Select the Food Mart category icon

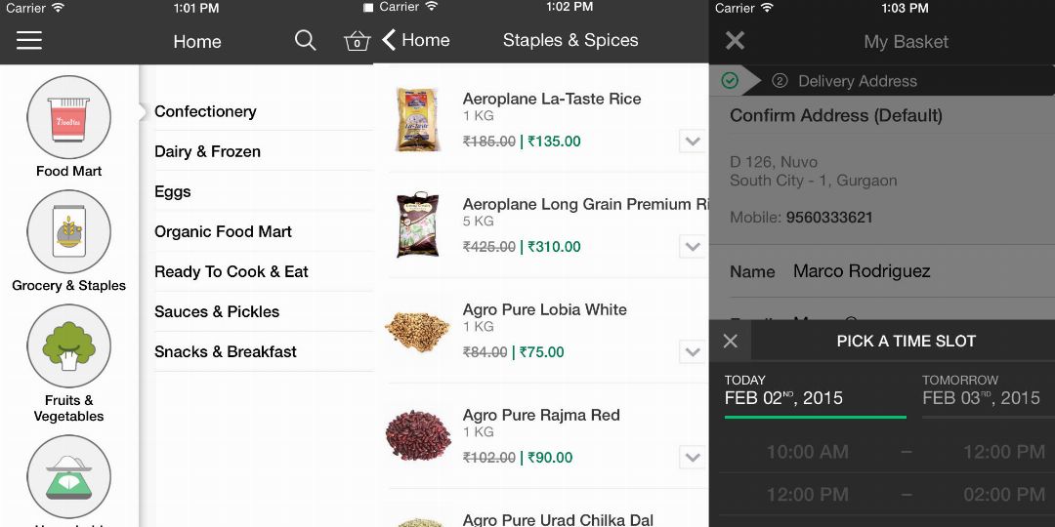click(x=68, y=118)
